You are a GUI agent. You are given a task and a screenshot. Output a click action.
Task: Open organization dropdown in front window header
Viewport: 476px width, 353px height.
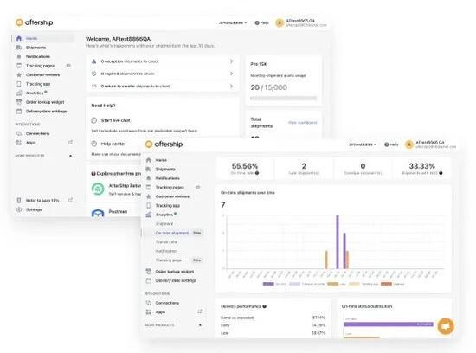pos(363,144)
